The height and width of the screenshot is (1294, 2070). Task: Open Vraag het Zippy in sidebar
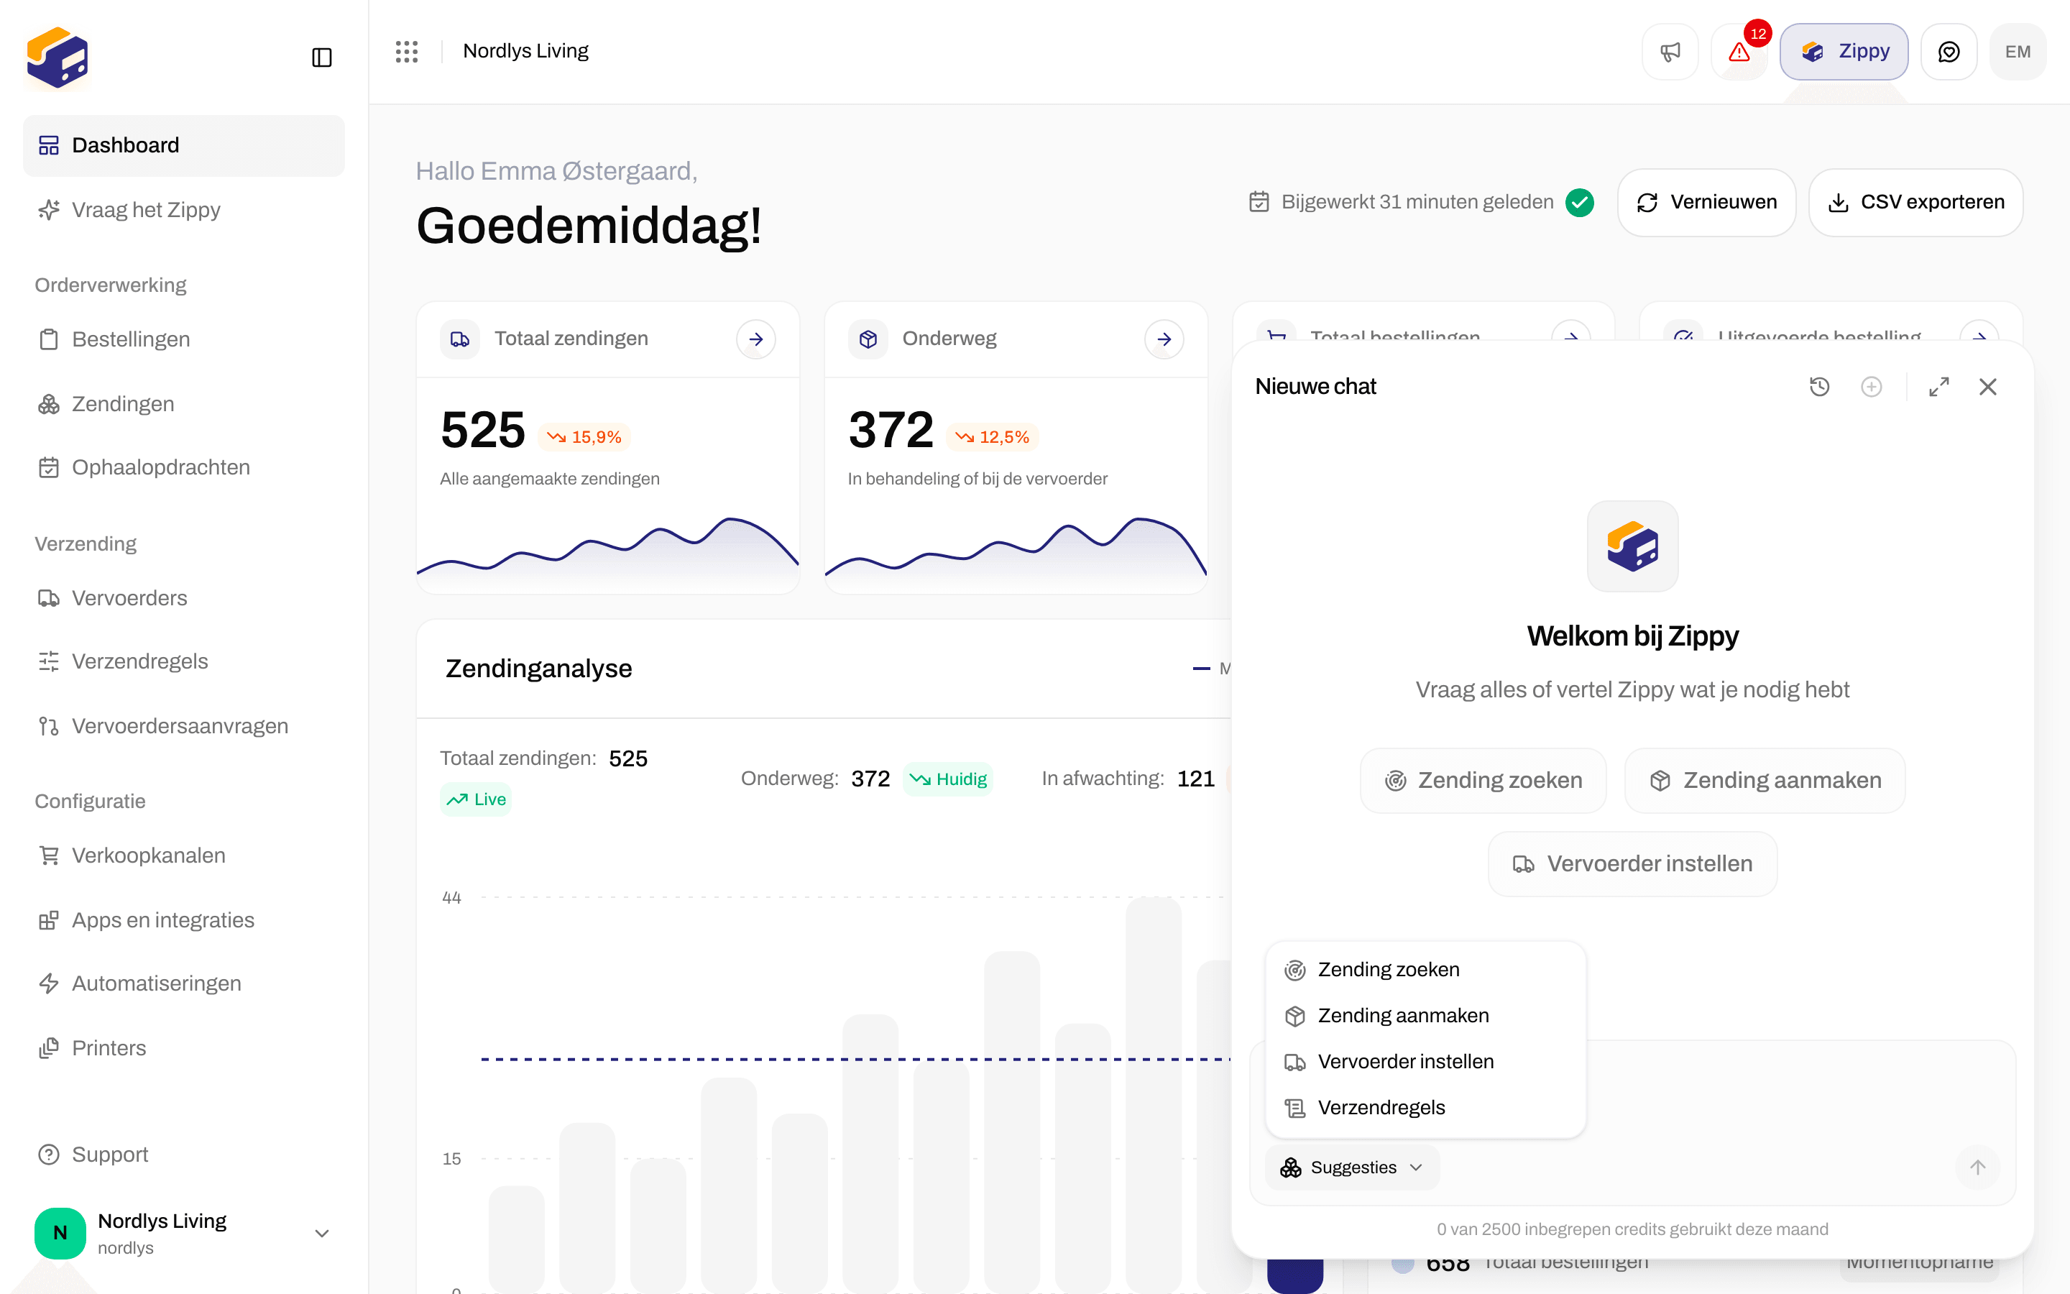pyautogui.click(x=183, y=210)
